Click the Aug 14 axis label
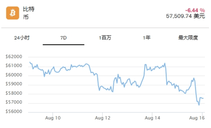Image resolution: width=211 pixels, height=128 pixels. (152, 118)
